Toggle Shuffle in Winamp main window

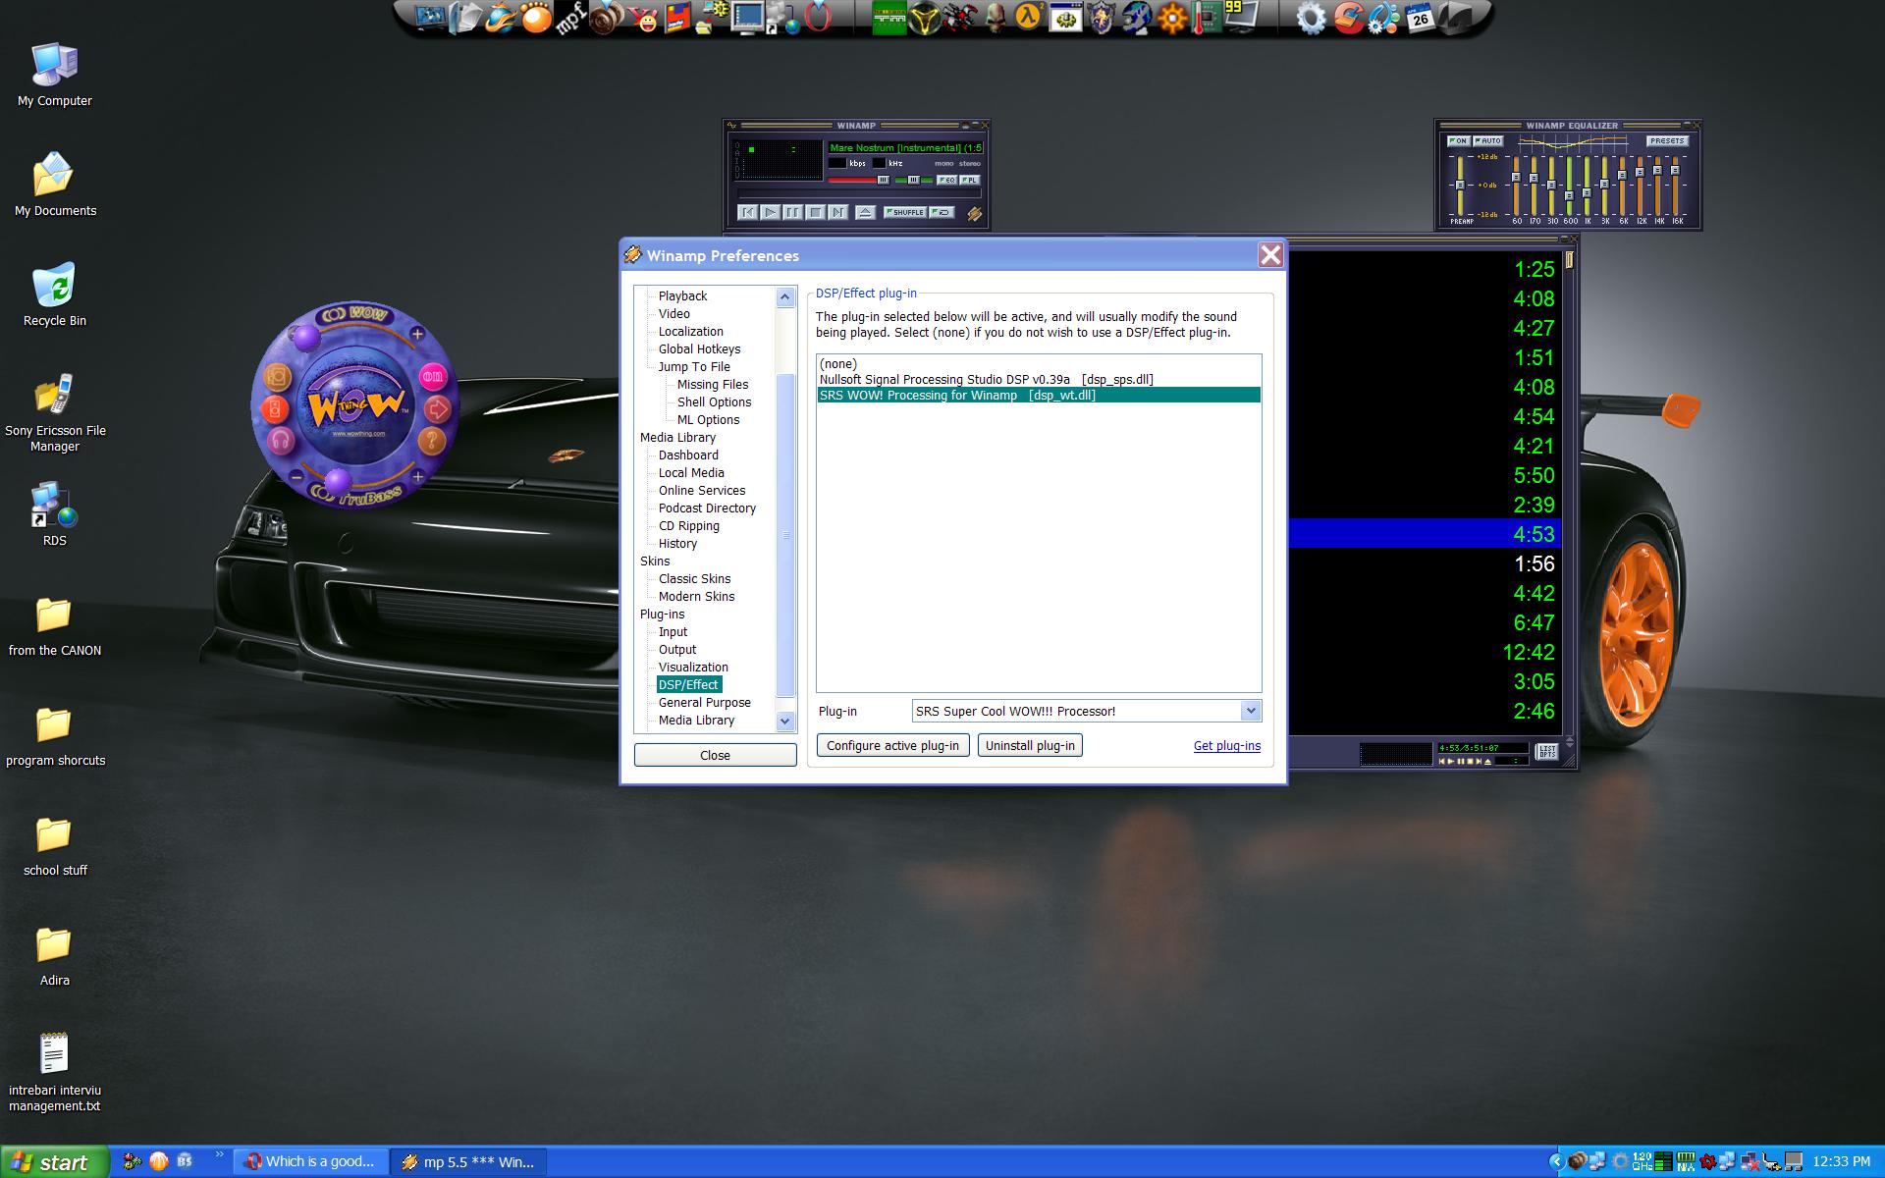(x=904, y=212)
